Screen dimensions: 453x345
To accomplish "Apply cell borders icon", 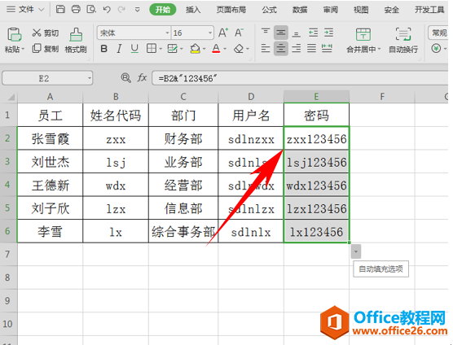I will pyautogui.click(x=152, y=49).
